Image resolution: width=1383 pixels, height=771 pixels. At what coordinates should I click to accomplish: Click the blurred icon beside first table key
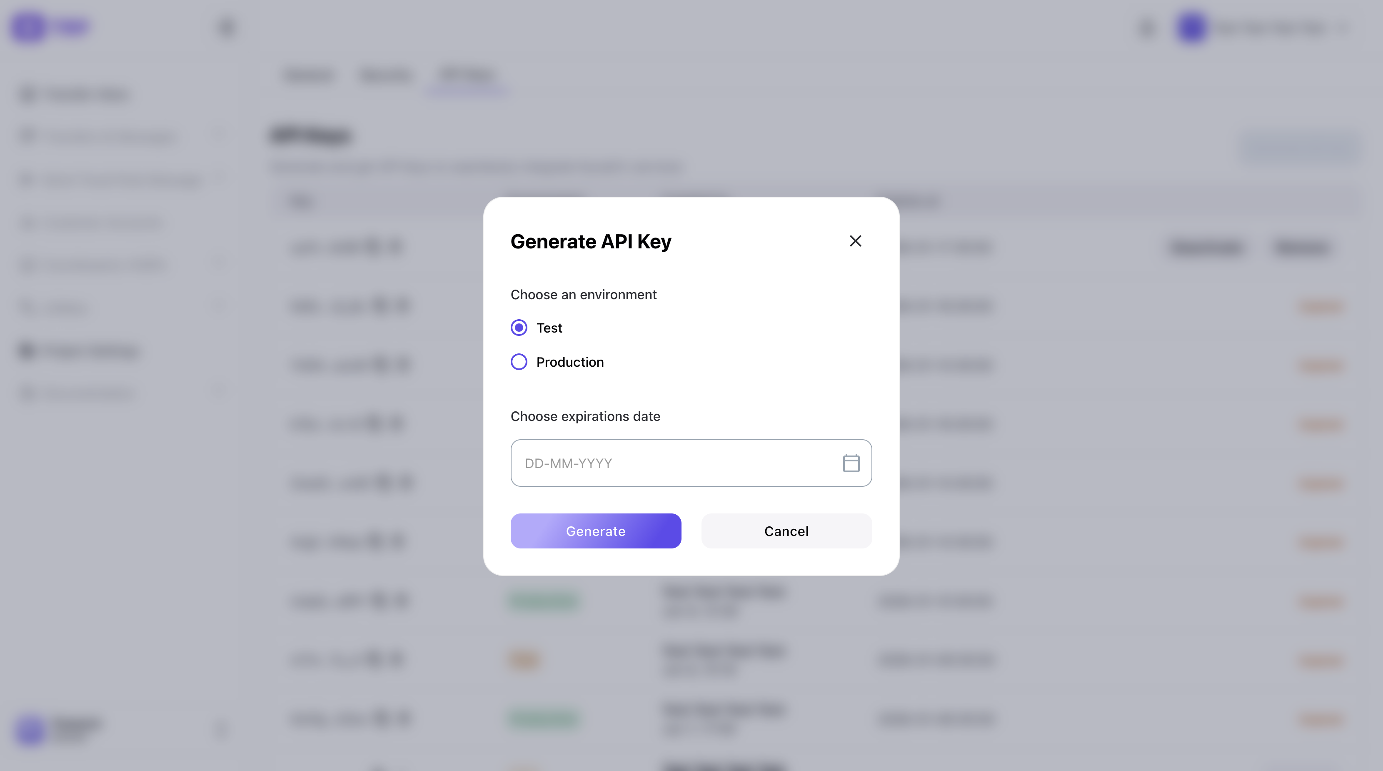tap(372, 247)
